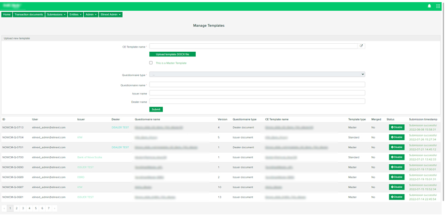Open the Questionnaire type dropdown
This screenshot has width=445, height=216.
(x=257, y=75)
